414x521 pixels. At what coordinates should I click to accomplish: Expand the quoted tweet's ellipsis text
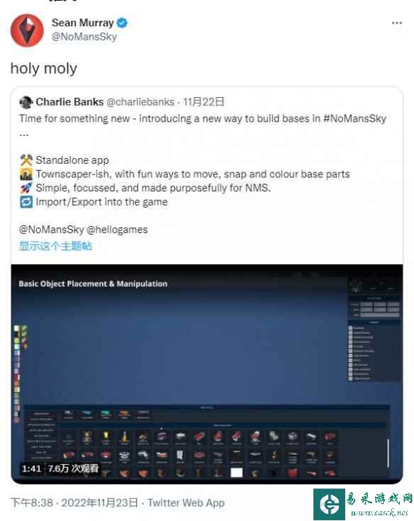click(x=24, y=135)
